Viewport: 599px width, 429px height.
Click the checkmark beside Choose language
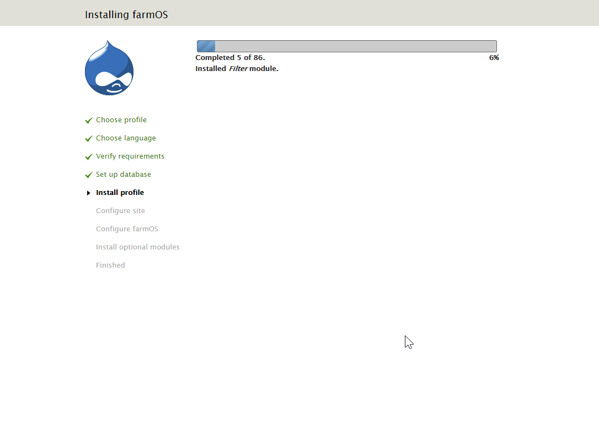click(x=89, y=138)
